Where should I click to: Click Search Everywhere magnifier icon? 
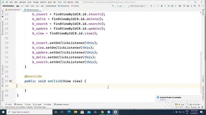coord(199,6)
